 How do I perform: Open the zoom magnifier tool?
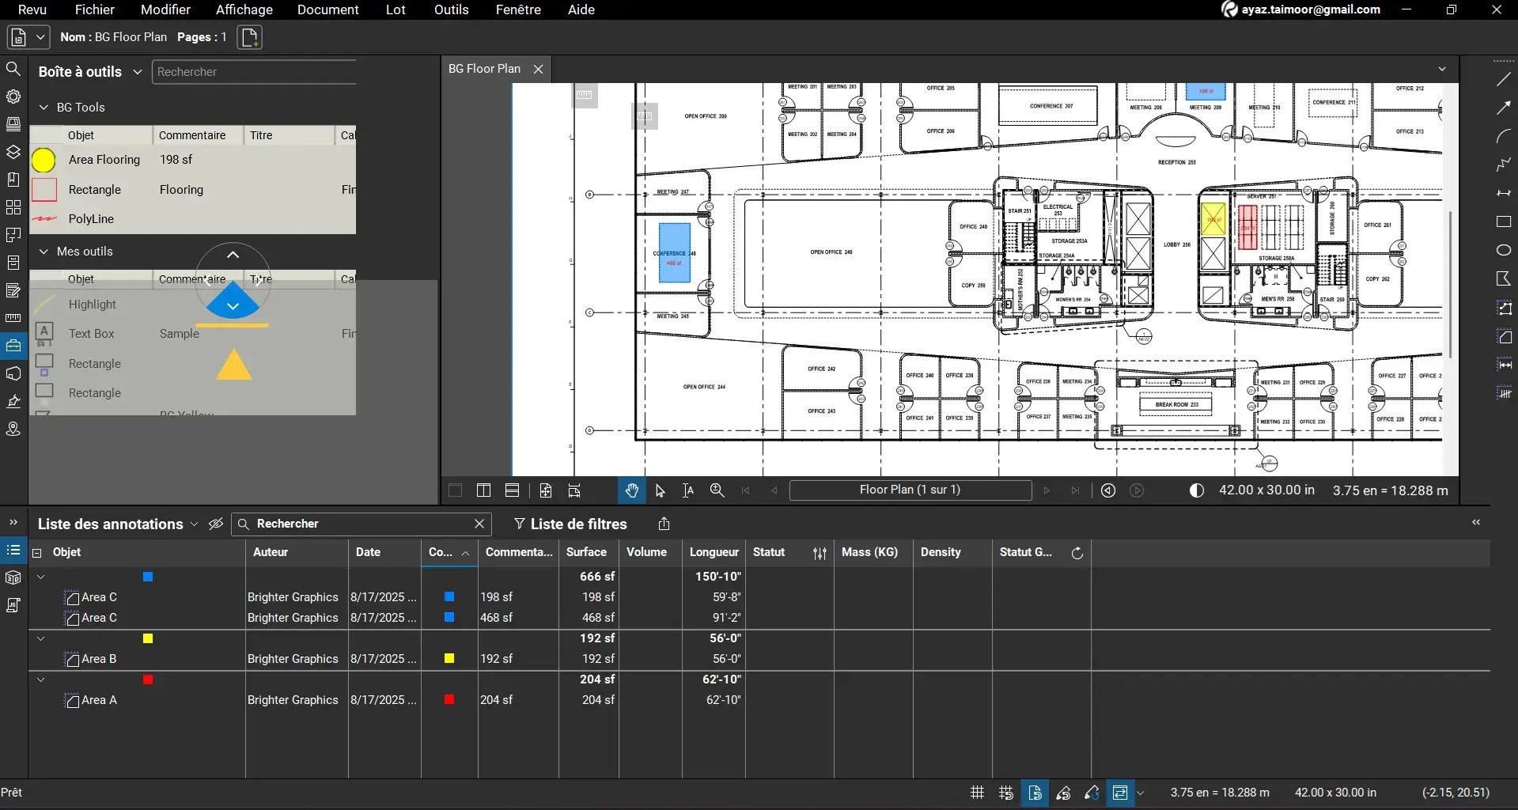(717, 490)
